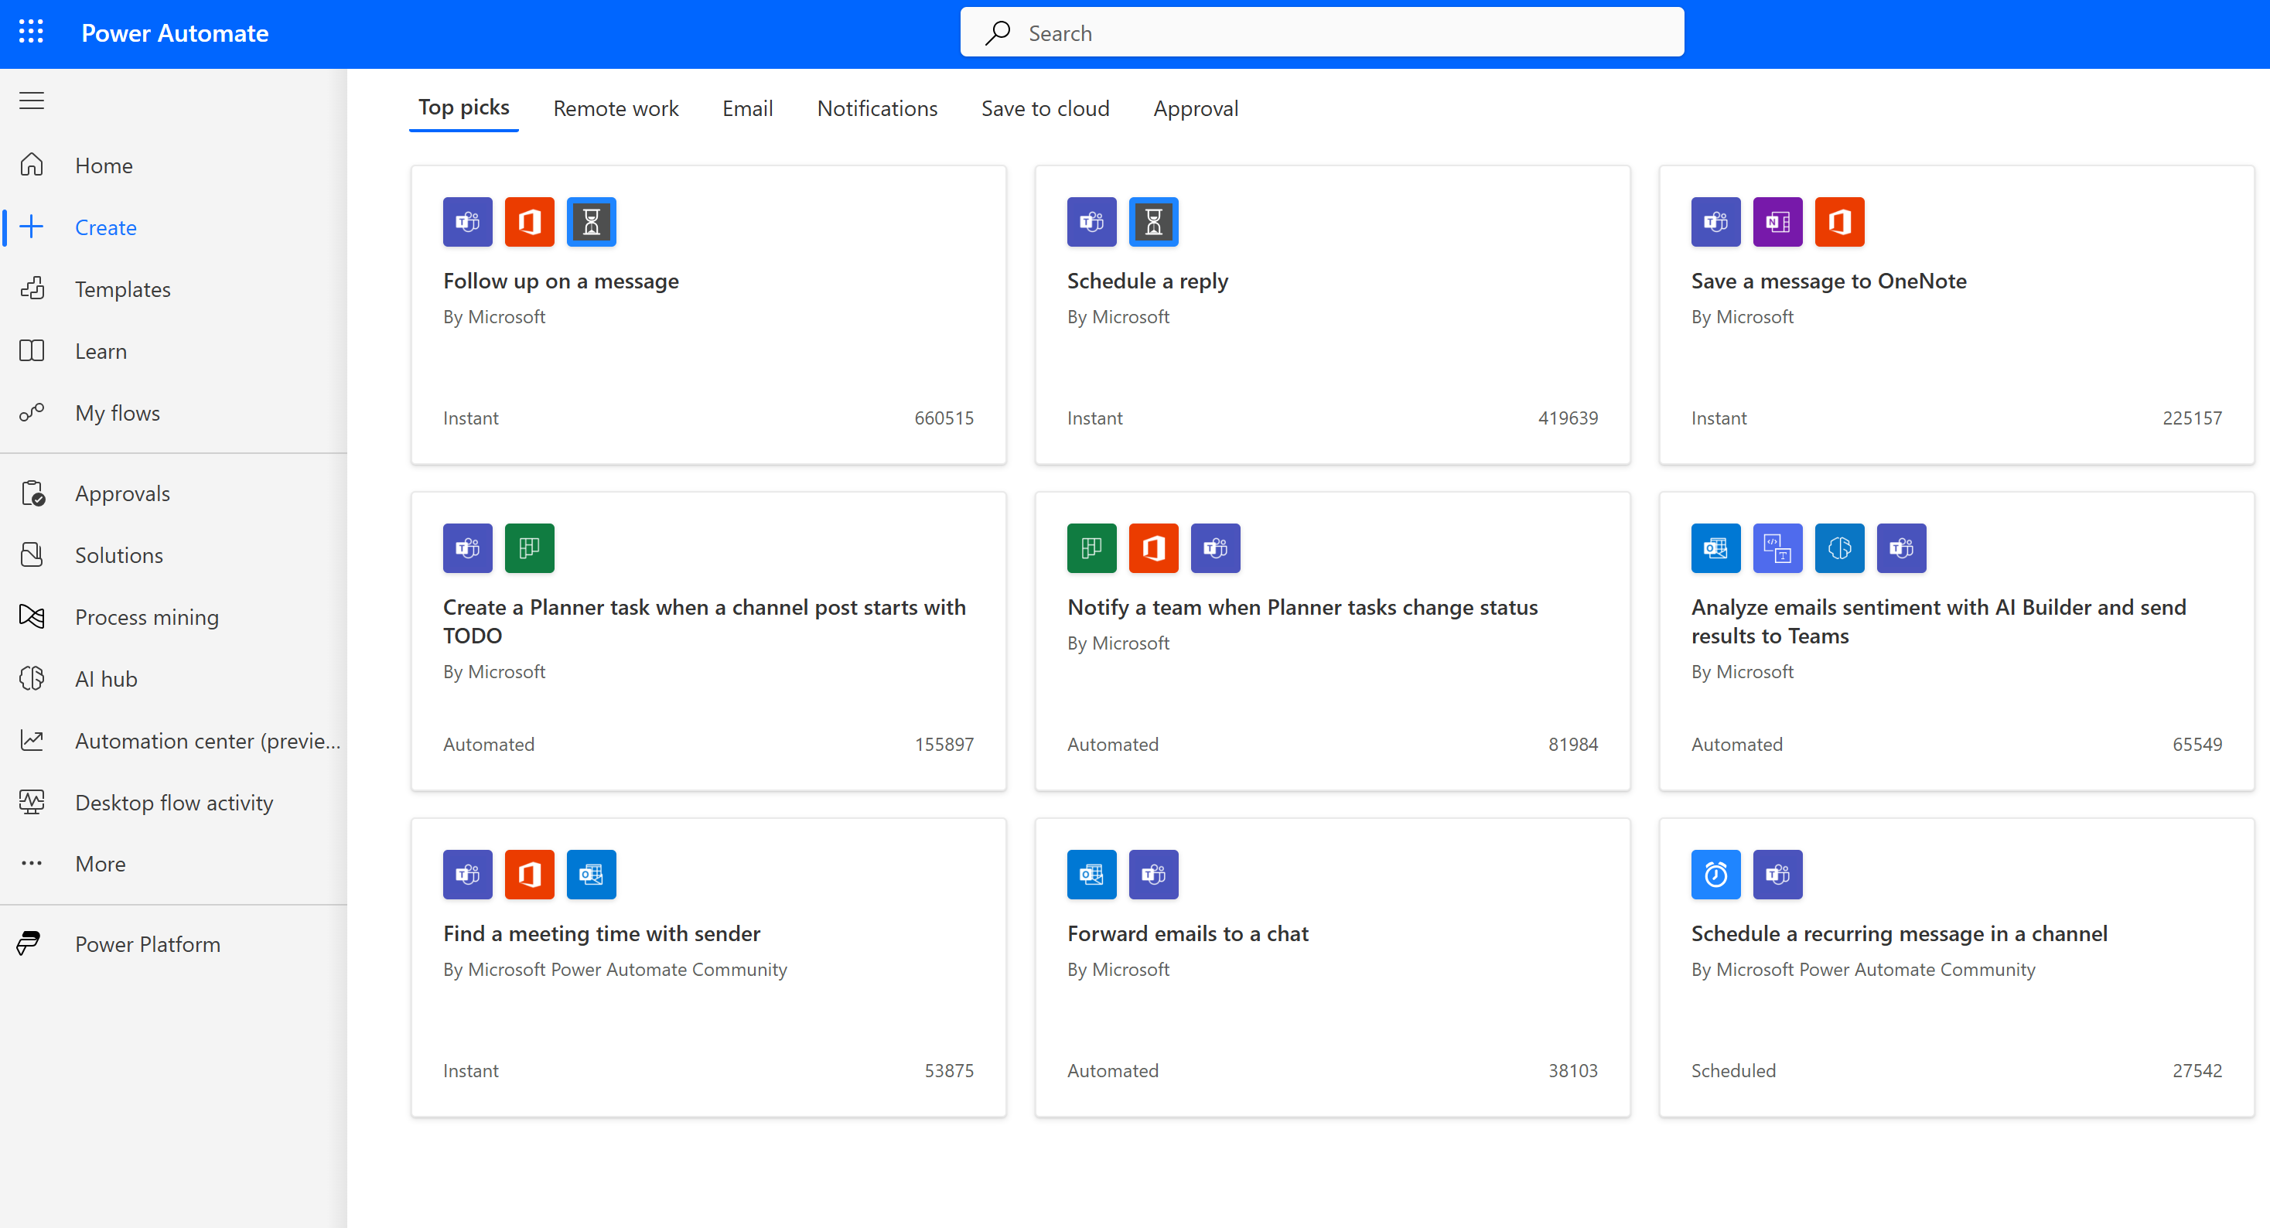The image size is (2270, 1228).
Task: Click the Home house icon
Action: [32, 165]
